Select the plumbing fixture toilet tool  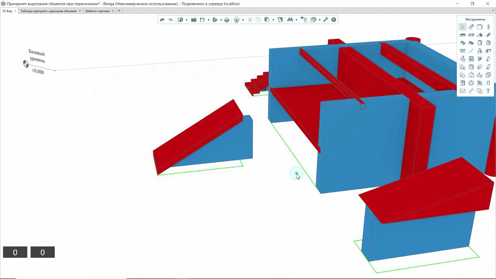pyautogui.click(x=462, y=59)
